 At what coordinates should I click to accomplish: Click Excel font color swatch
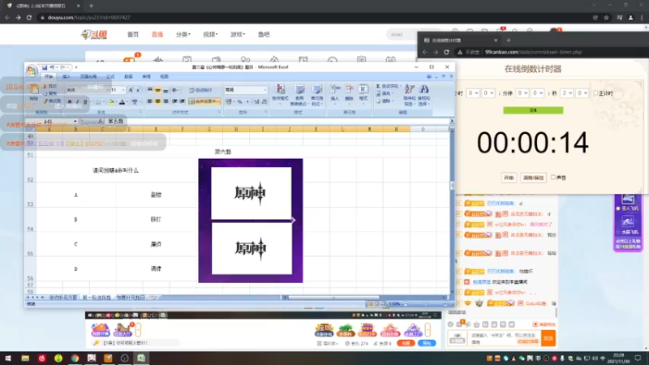(x=122, y=102)
